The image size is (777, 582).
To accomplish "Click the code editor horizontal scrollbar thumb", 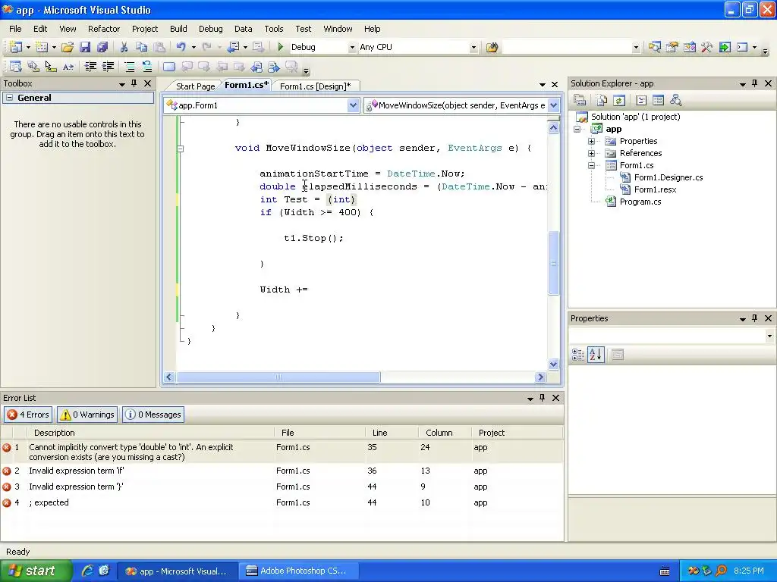I will (x=278, y=377).
